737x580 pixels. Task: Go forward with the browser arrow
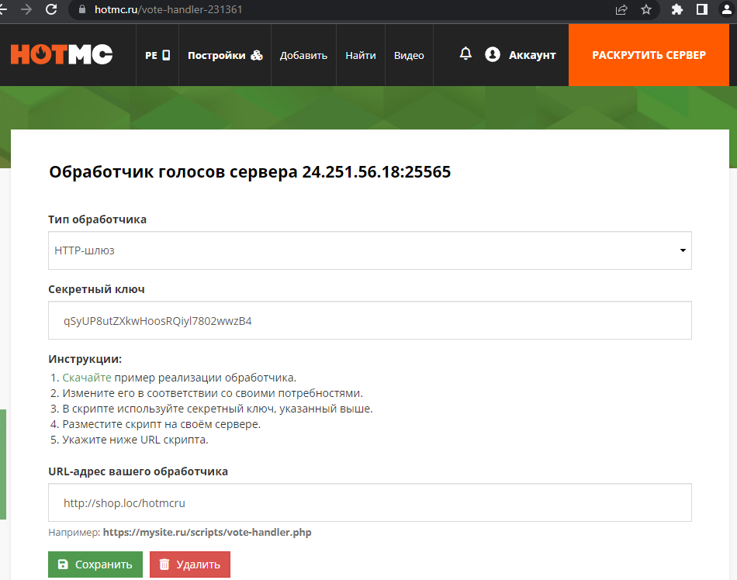[x=26, y=10]
